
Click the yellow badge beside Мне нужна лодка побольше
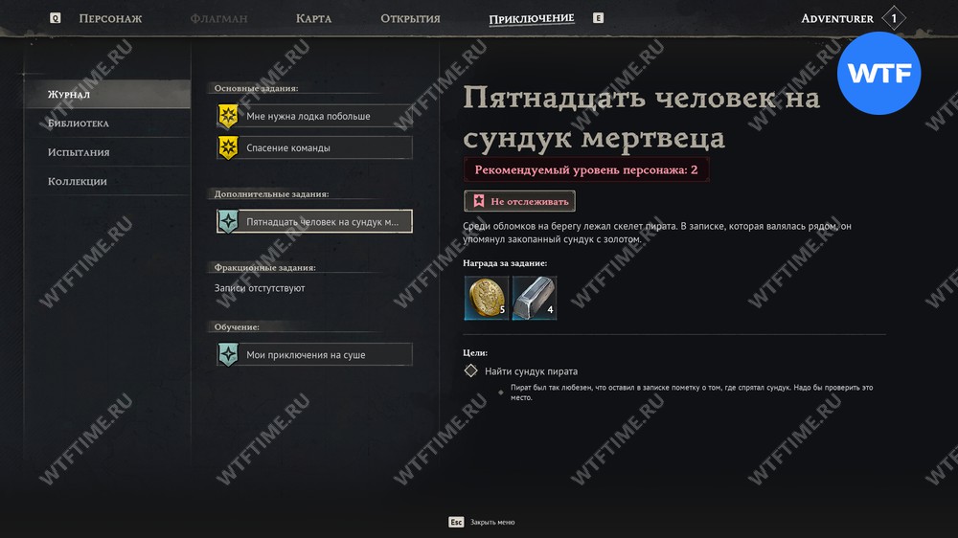pos(228,116)
